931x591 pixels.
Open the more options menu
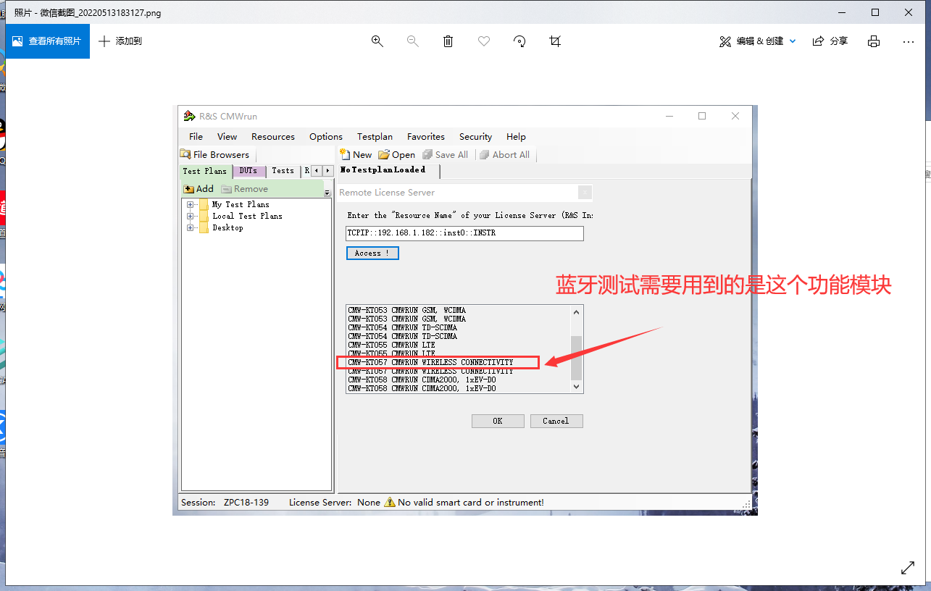click(909, 41)
